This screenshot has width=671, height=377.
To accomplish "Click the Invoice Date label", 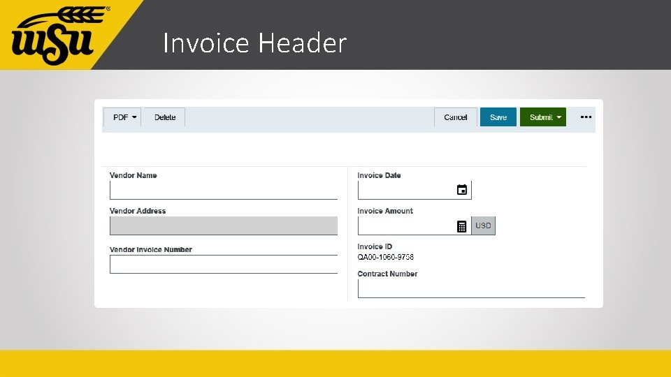I will (x=379, y=175).
